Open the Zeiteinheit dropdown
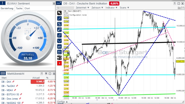185x104 pixels. click(x=82, y=8)
